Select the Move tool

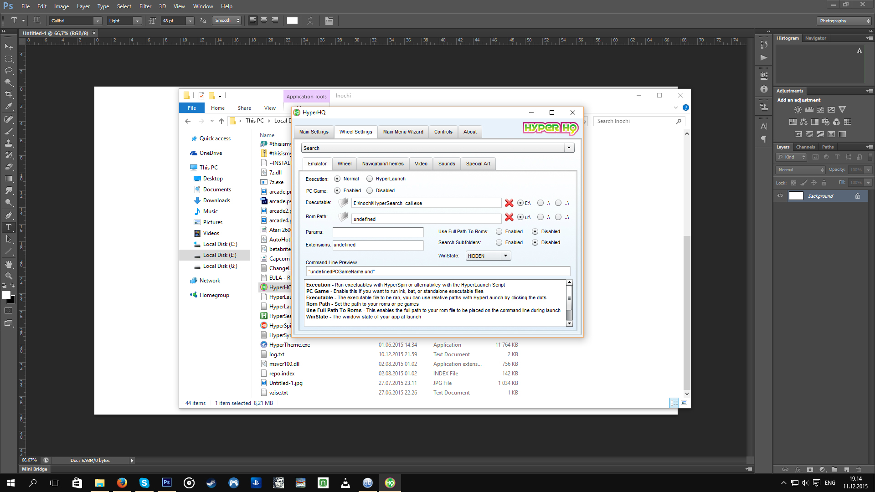(9, 46)
